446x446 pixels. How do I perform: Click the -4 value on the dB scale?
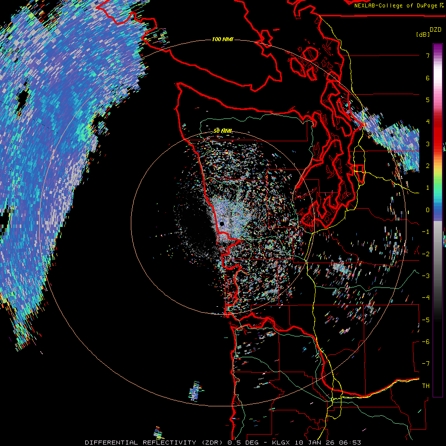click(x=426, y=298)
